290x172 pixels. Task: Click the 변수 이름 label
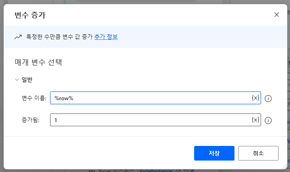coord(34,98)
